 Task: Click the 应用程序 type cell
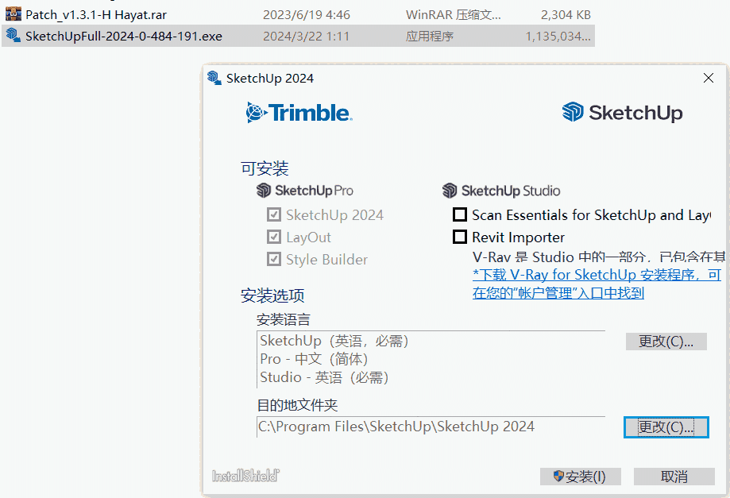point(429,37)
